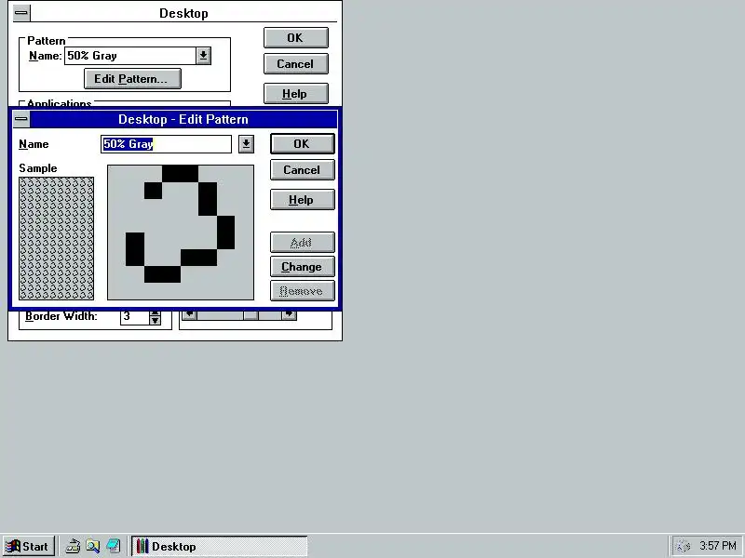This screenshot has width=745, height=558.
Task: Click OK in the Desktop window
Action: tap(295, 37)
